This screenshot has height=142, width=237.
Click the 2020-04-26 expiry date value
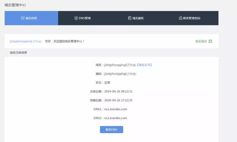coord(118,100)
